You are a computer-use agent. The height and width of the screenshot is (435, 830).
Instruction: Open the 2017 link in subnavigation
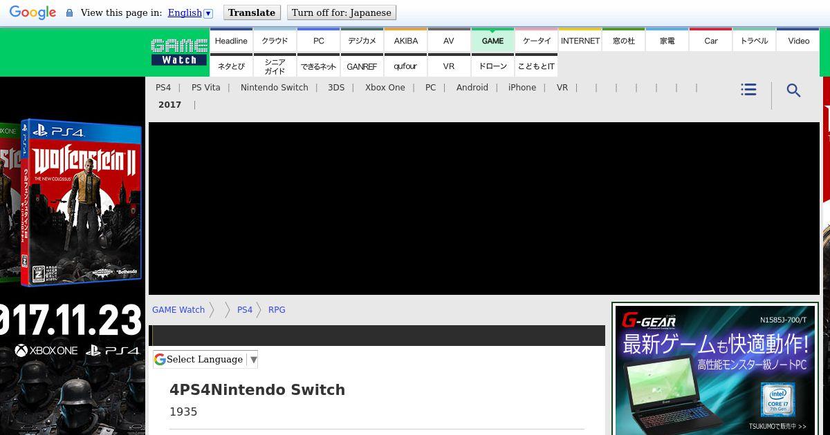point(169,105)
